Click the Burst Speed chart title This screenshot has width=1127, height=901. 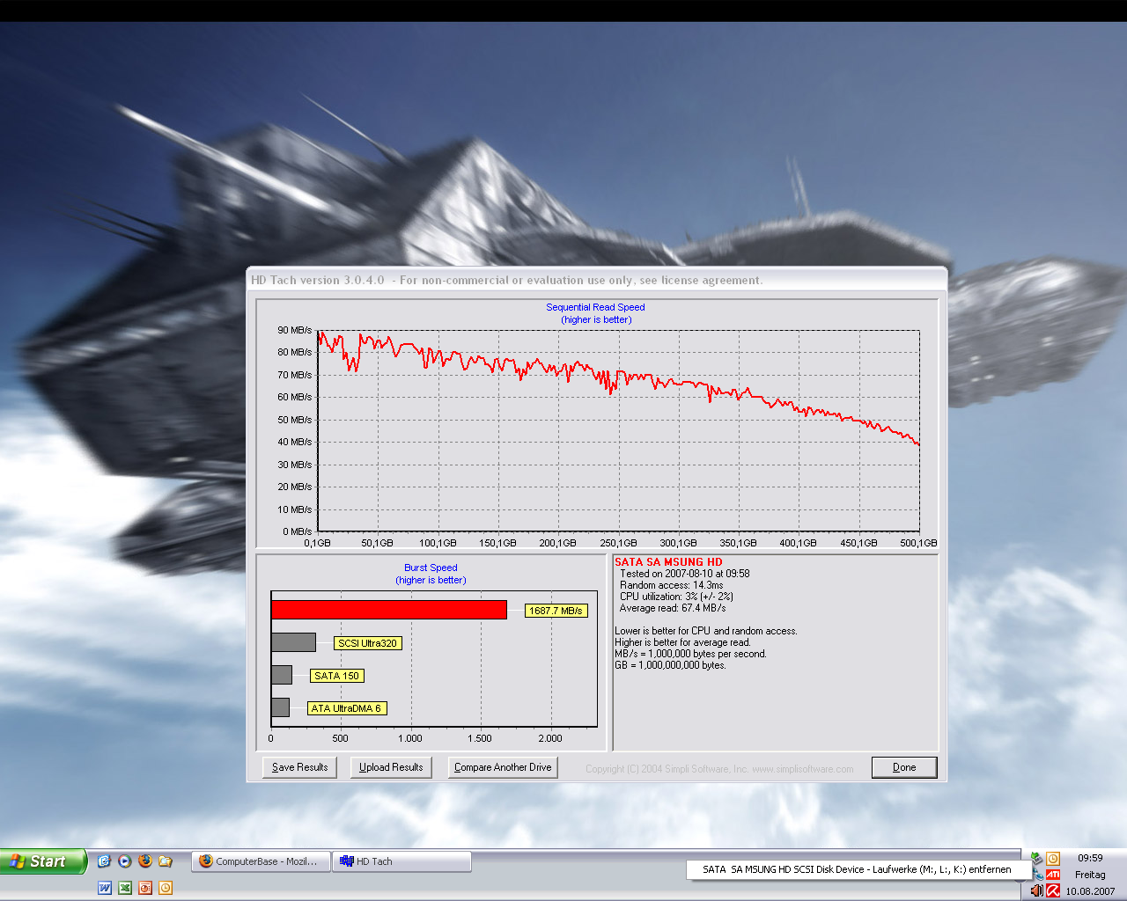click(431, 568)
